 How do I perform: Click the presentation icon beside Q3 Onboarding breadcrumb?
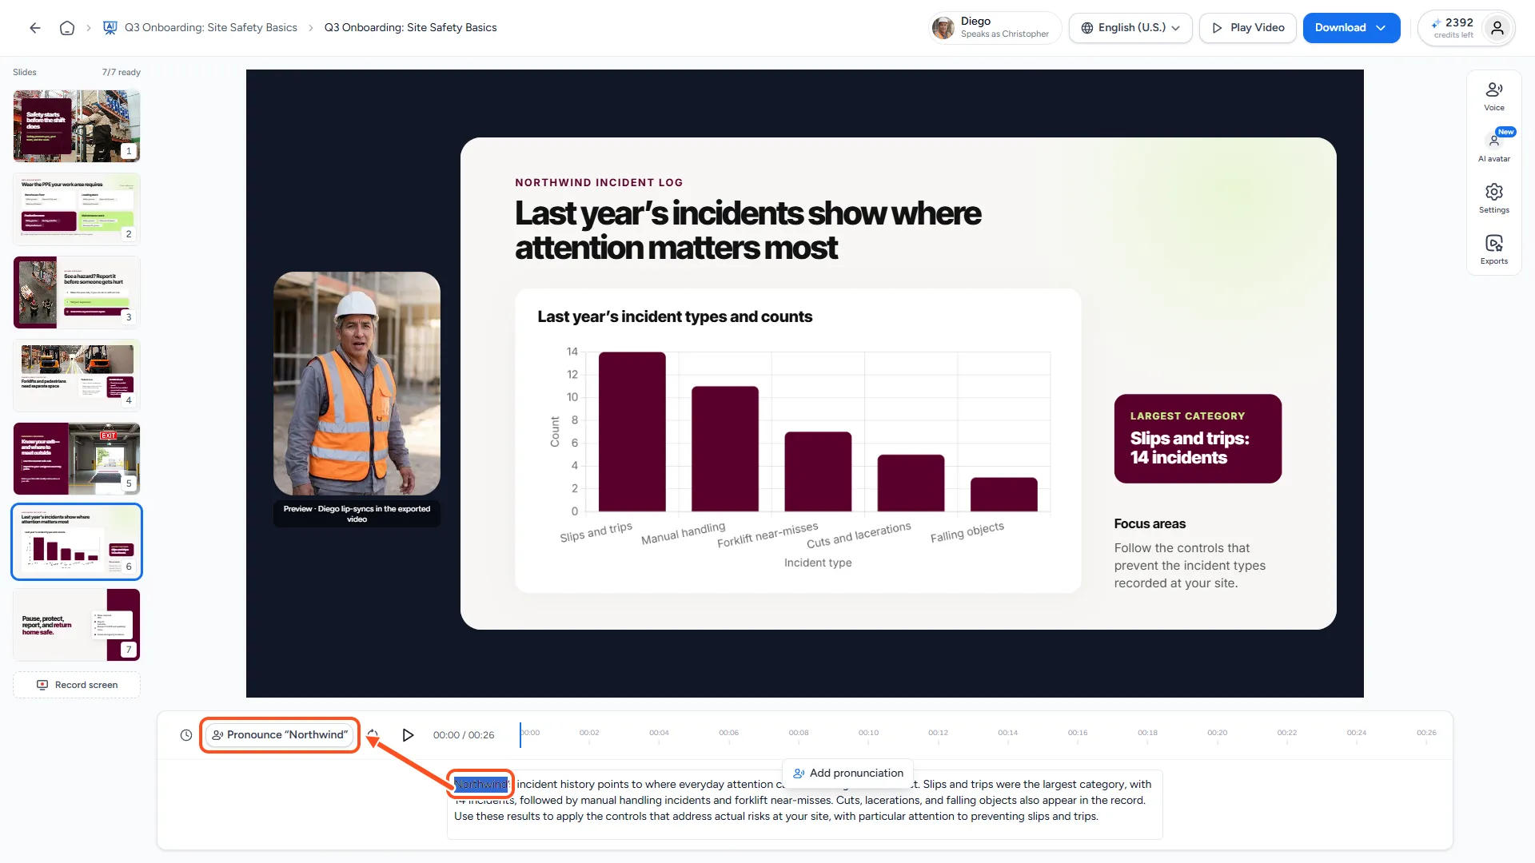tap(110, 28)
